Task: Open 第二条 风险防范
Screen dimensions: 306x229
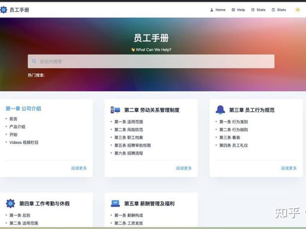Action: (x=129, y=130)
